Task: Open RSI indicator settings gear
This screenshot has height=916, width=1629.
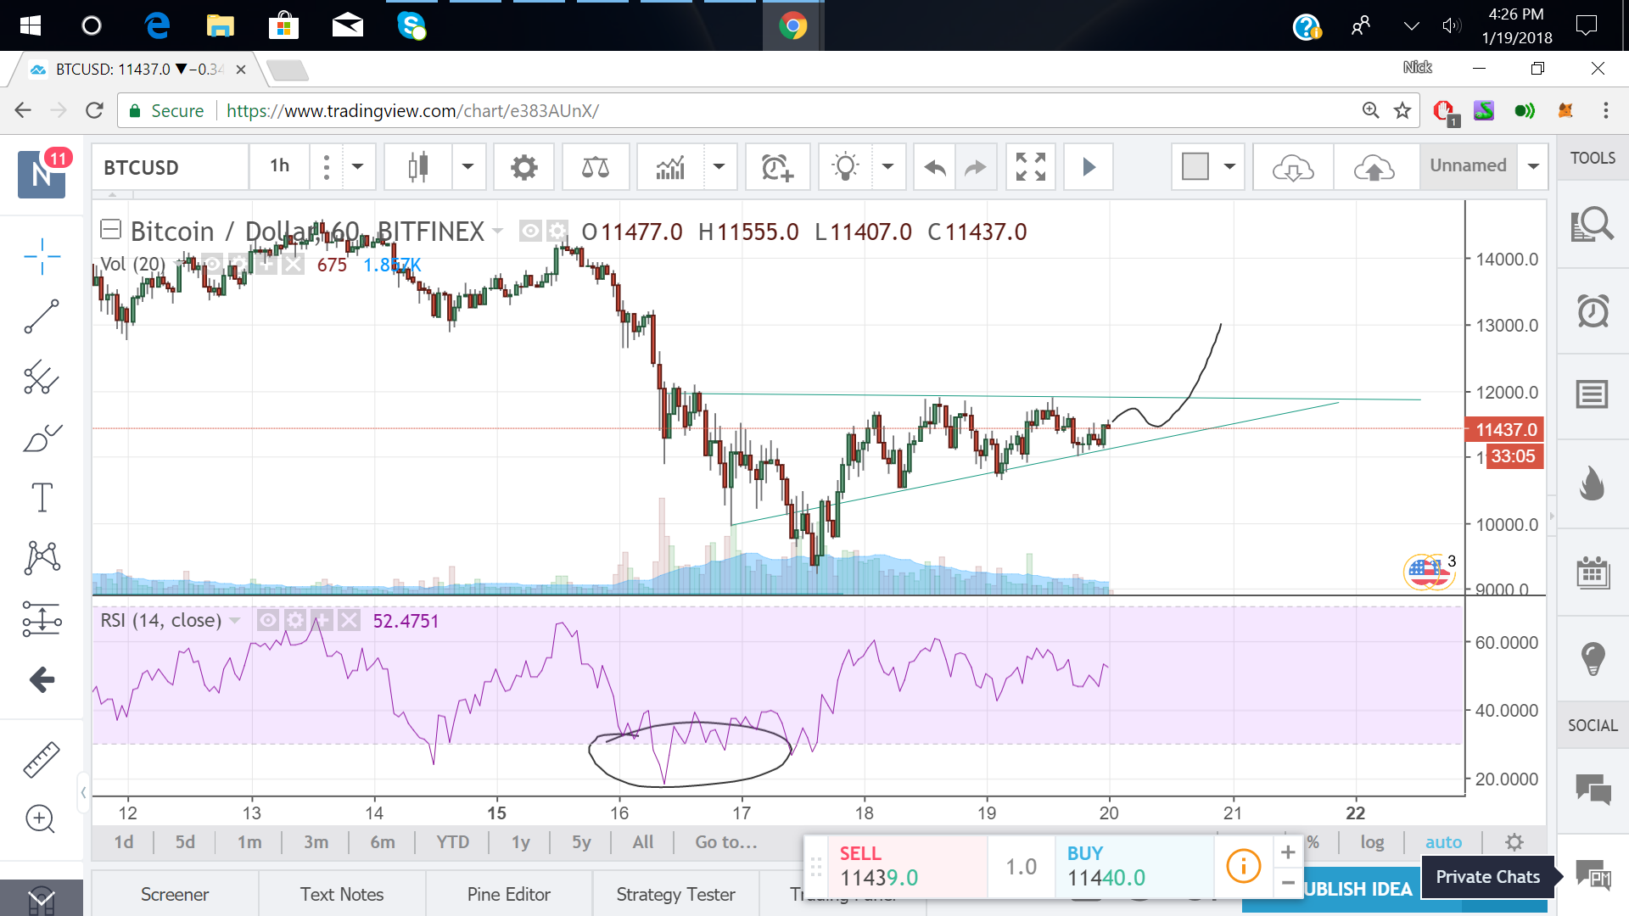Action: (295, 620)
